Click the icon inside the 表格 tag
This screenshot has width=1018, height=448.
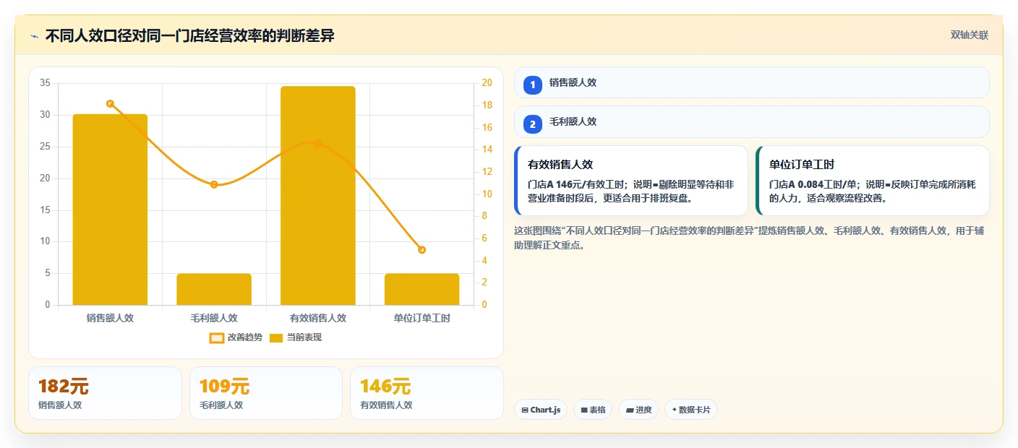tap(583, 410)
